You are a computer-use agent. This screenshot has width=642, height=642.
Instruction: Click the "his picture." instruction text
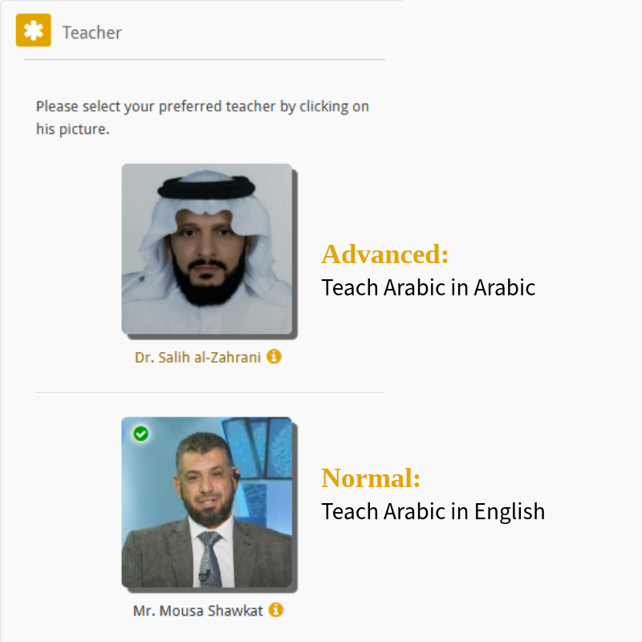click(72, 128)
